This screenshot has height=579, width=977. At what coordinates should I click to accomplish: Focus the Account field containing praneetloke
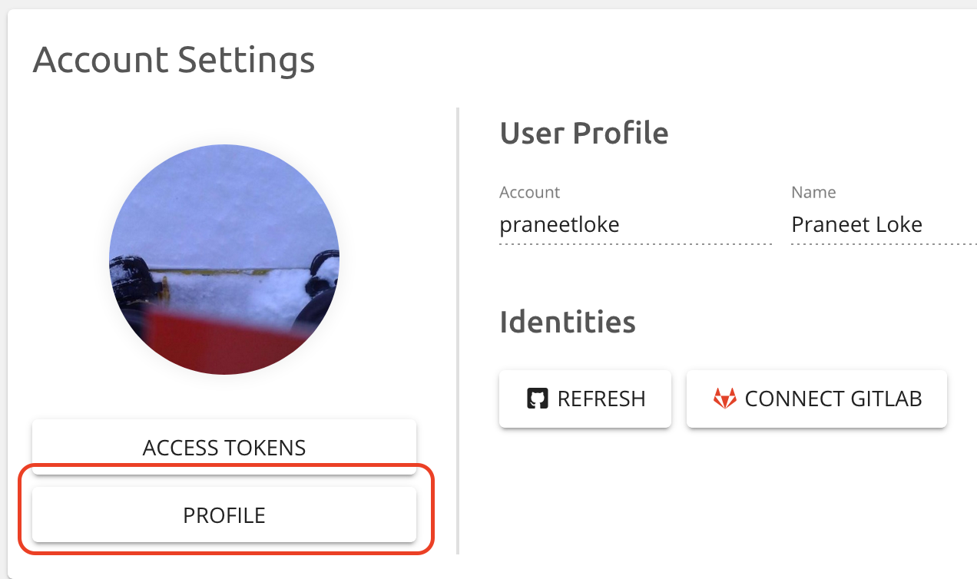coord(634,225)
